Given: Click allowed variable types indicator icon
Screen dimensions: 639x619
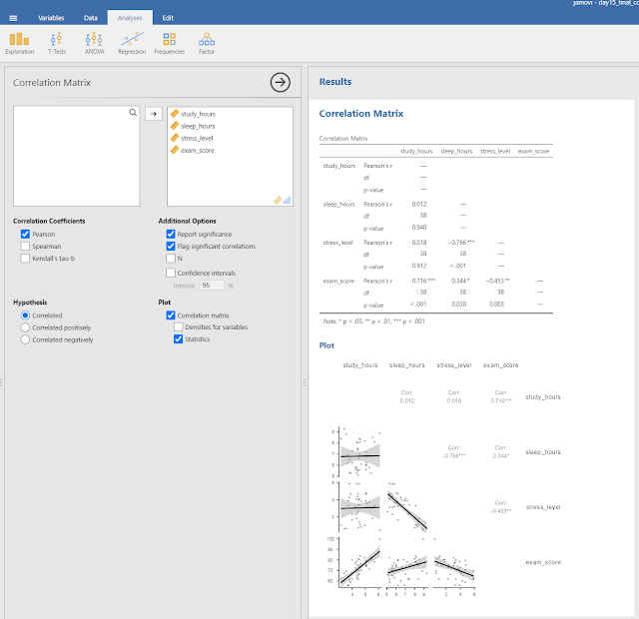Looking at the screenshot, I should (x=282, y=200).
